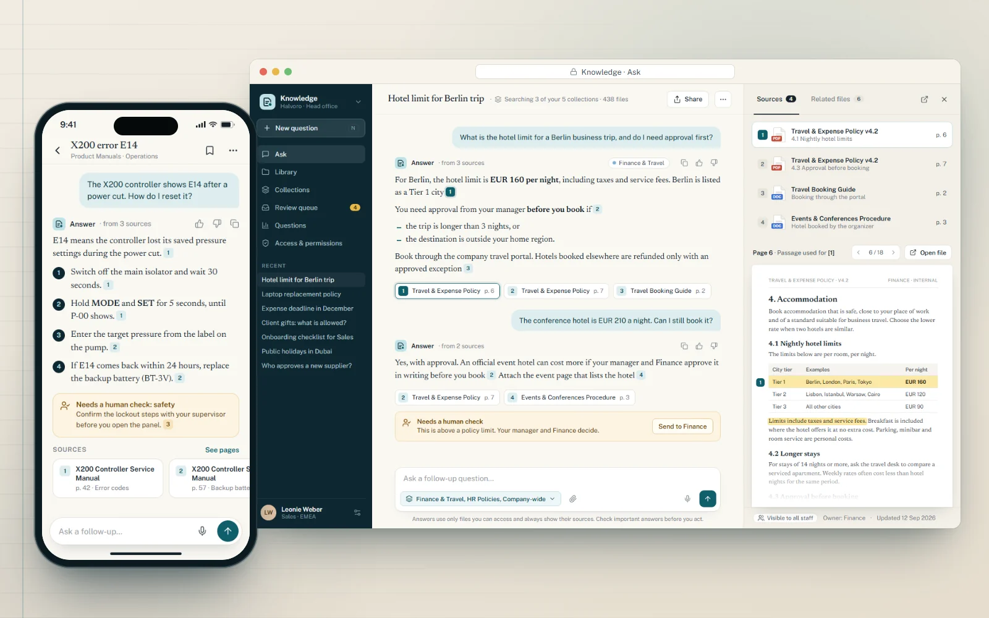Thumbs down the conference hotel answer
Image resolution: width=989 pixels, height=618 pixels.
point(714,346)
